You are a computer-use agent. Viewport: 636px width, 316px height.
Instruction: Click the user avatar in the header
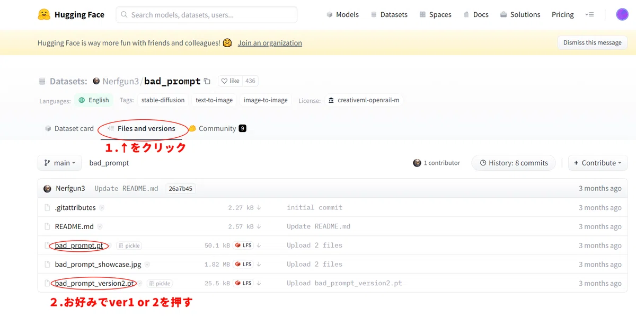click(x=622, y=14)
